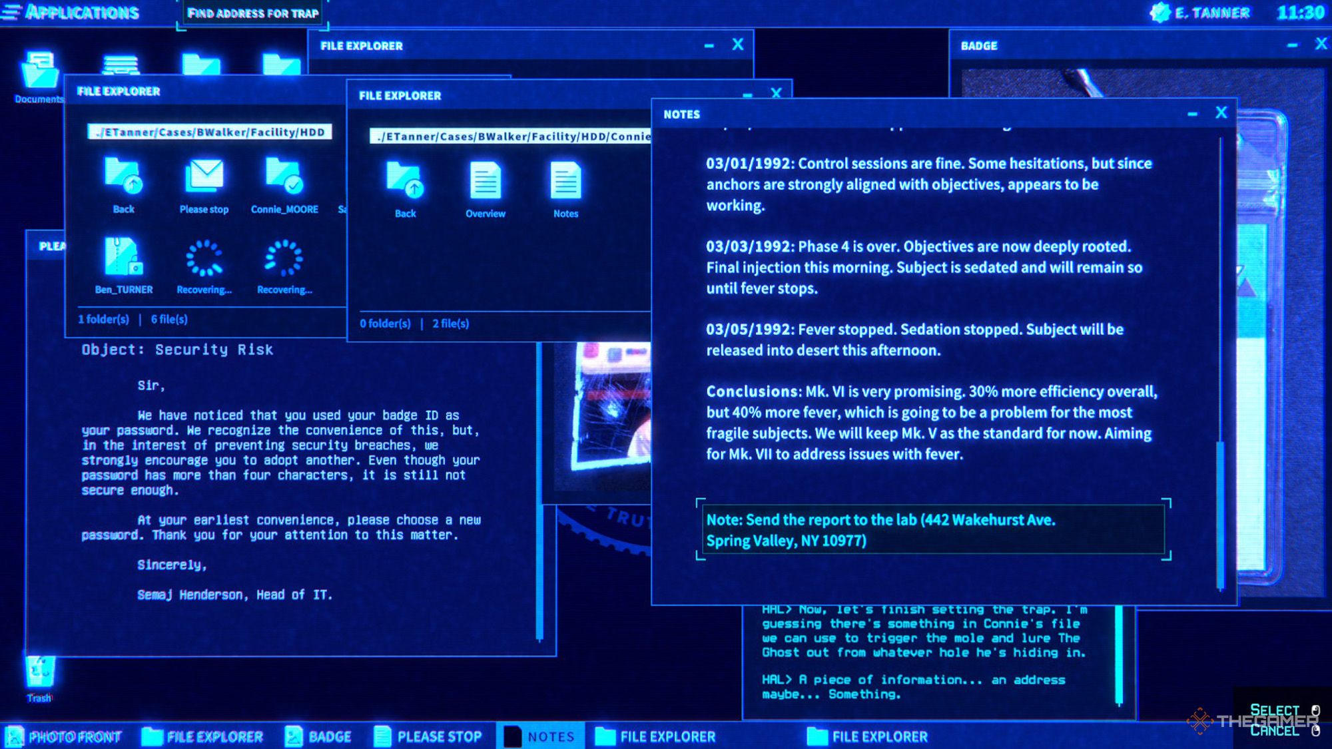The height and width of the screenshot is (749, 1332).
Task: Switch to first File Explorer taskbar item
Action: pyautogui.click(x=203, y=736)
